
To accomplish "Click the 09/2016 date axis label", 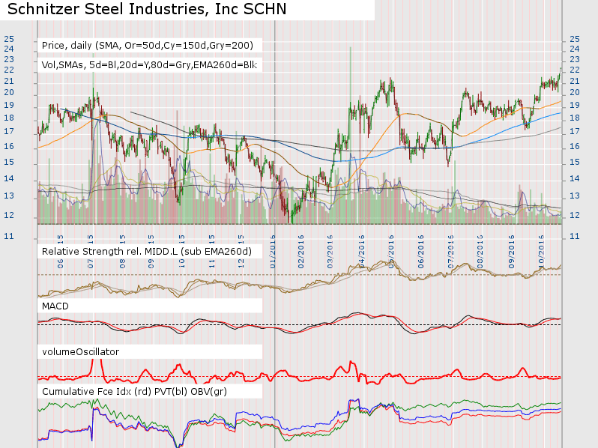I will [x=511, y=252].
